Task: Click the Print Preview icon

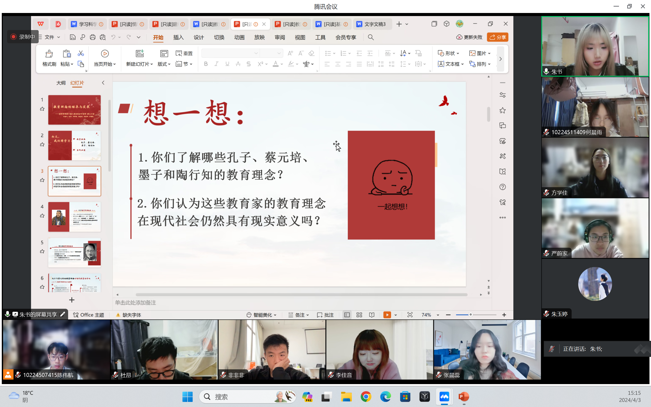Action: click(x=103, y=37)
